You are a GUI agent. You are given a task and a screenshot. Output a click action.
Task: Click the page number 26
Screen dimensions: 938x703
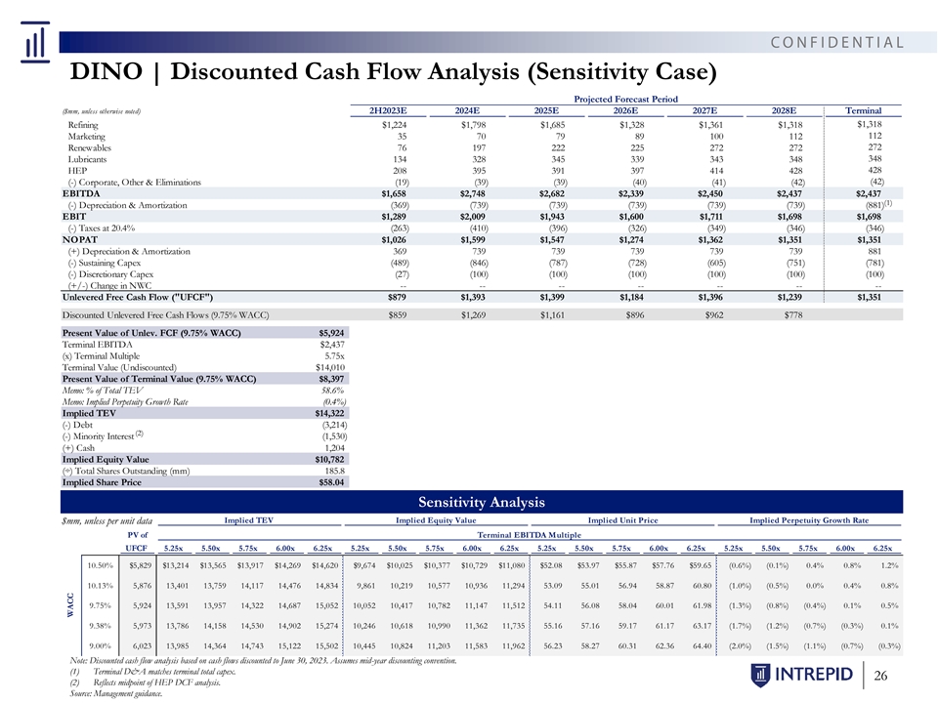coord(880,676)
